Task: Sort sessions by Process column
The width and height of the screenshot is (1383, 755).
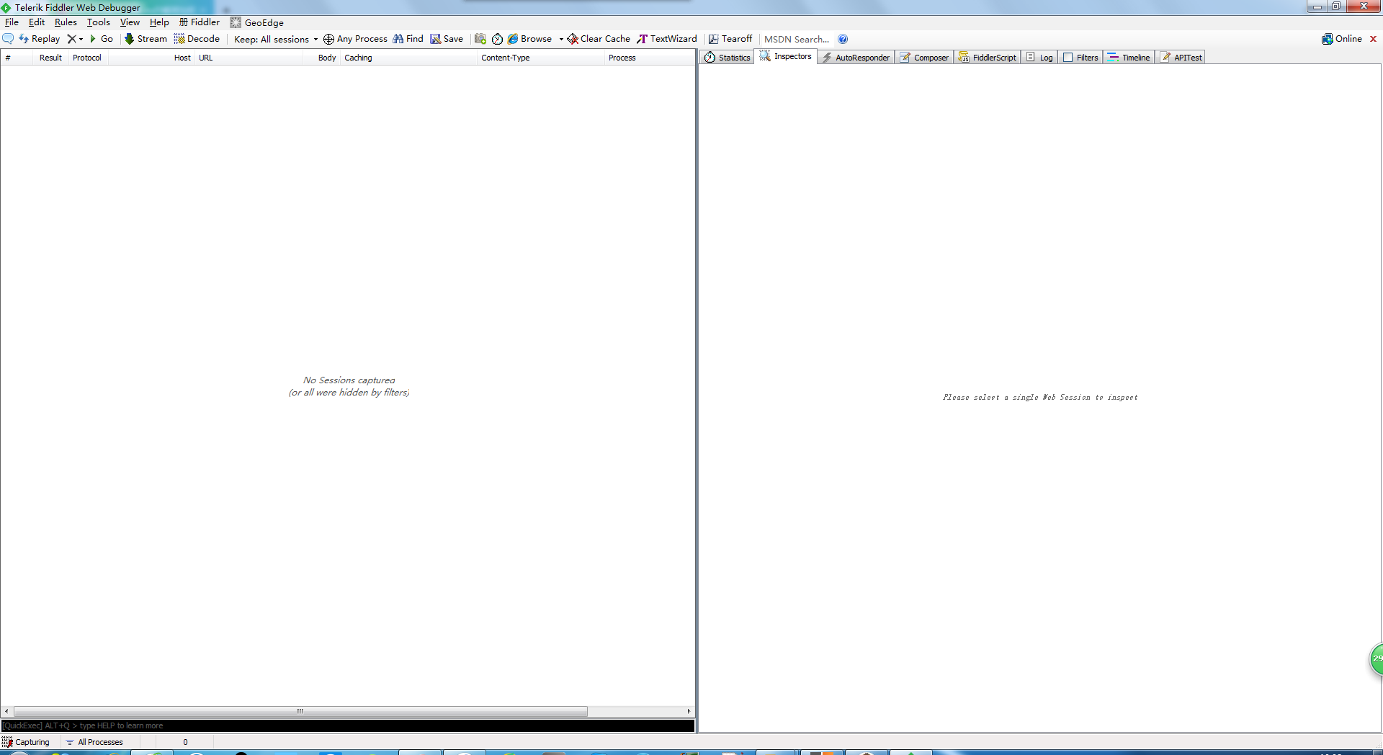Action: click(x=648, y=58)
